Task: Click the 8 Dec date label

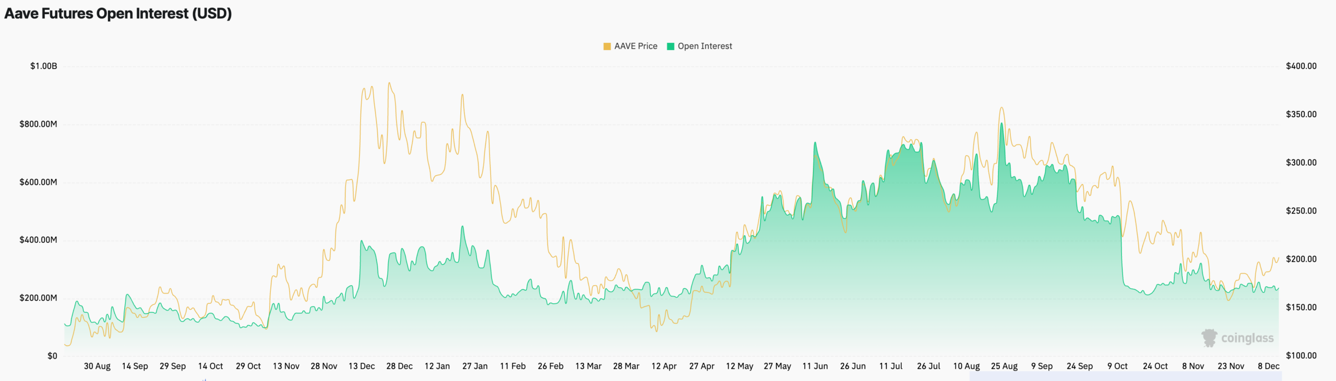Action: (x=1269, y=366)
